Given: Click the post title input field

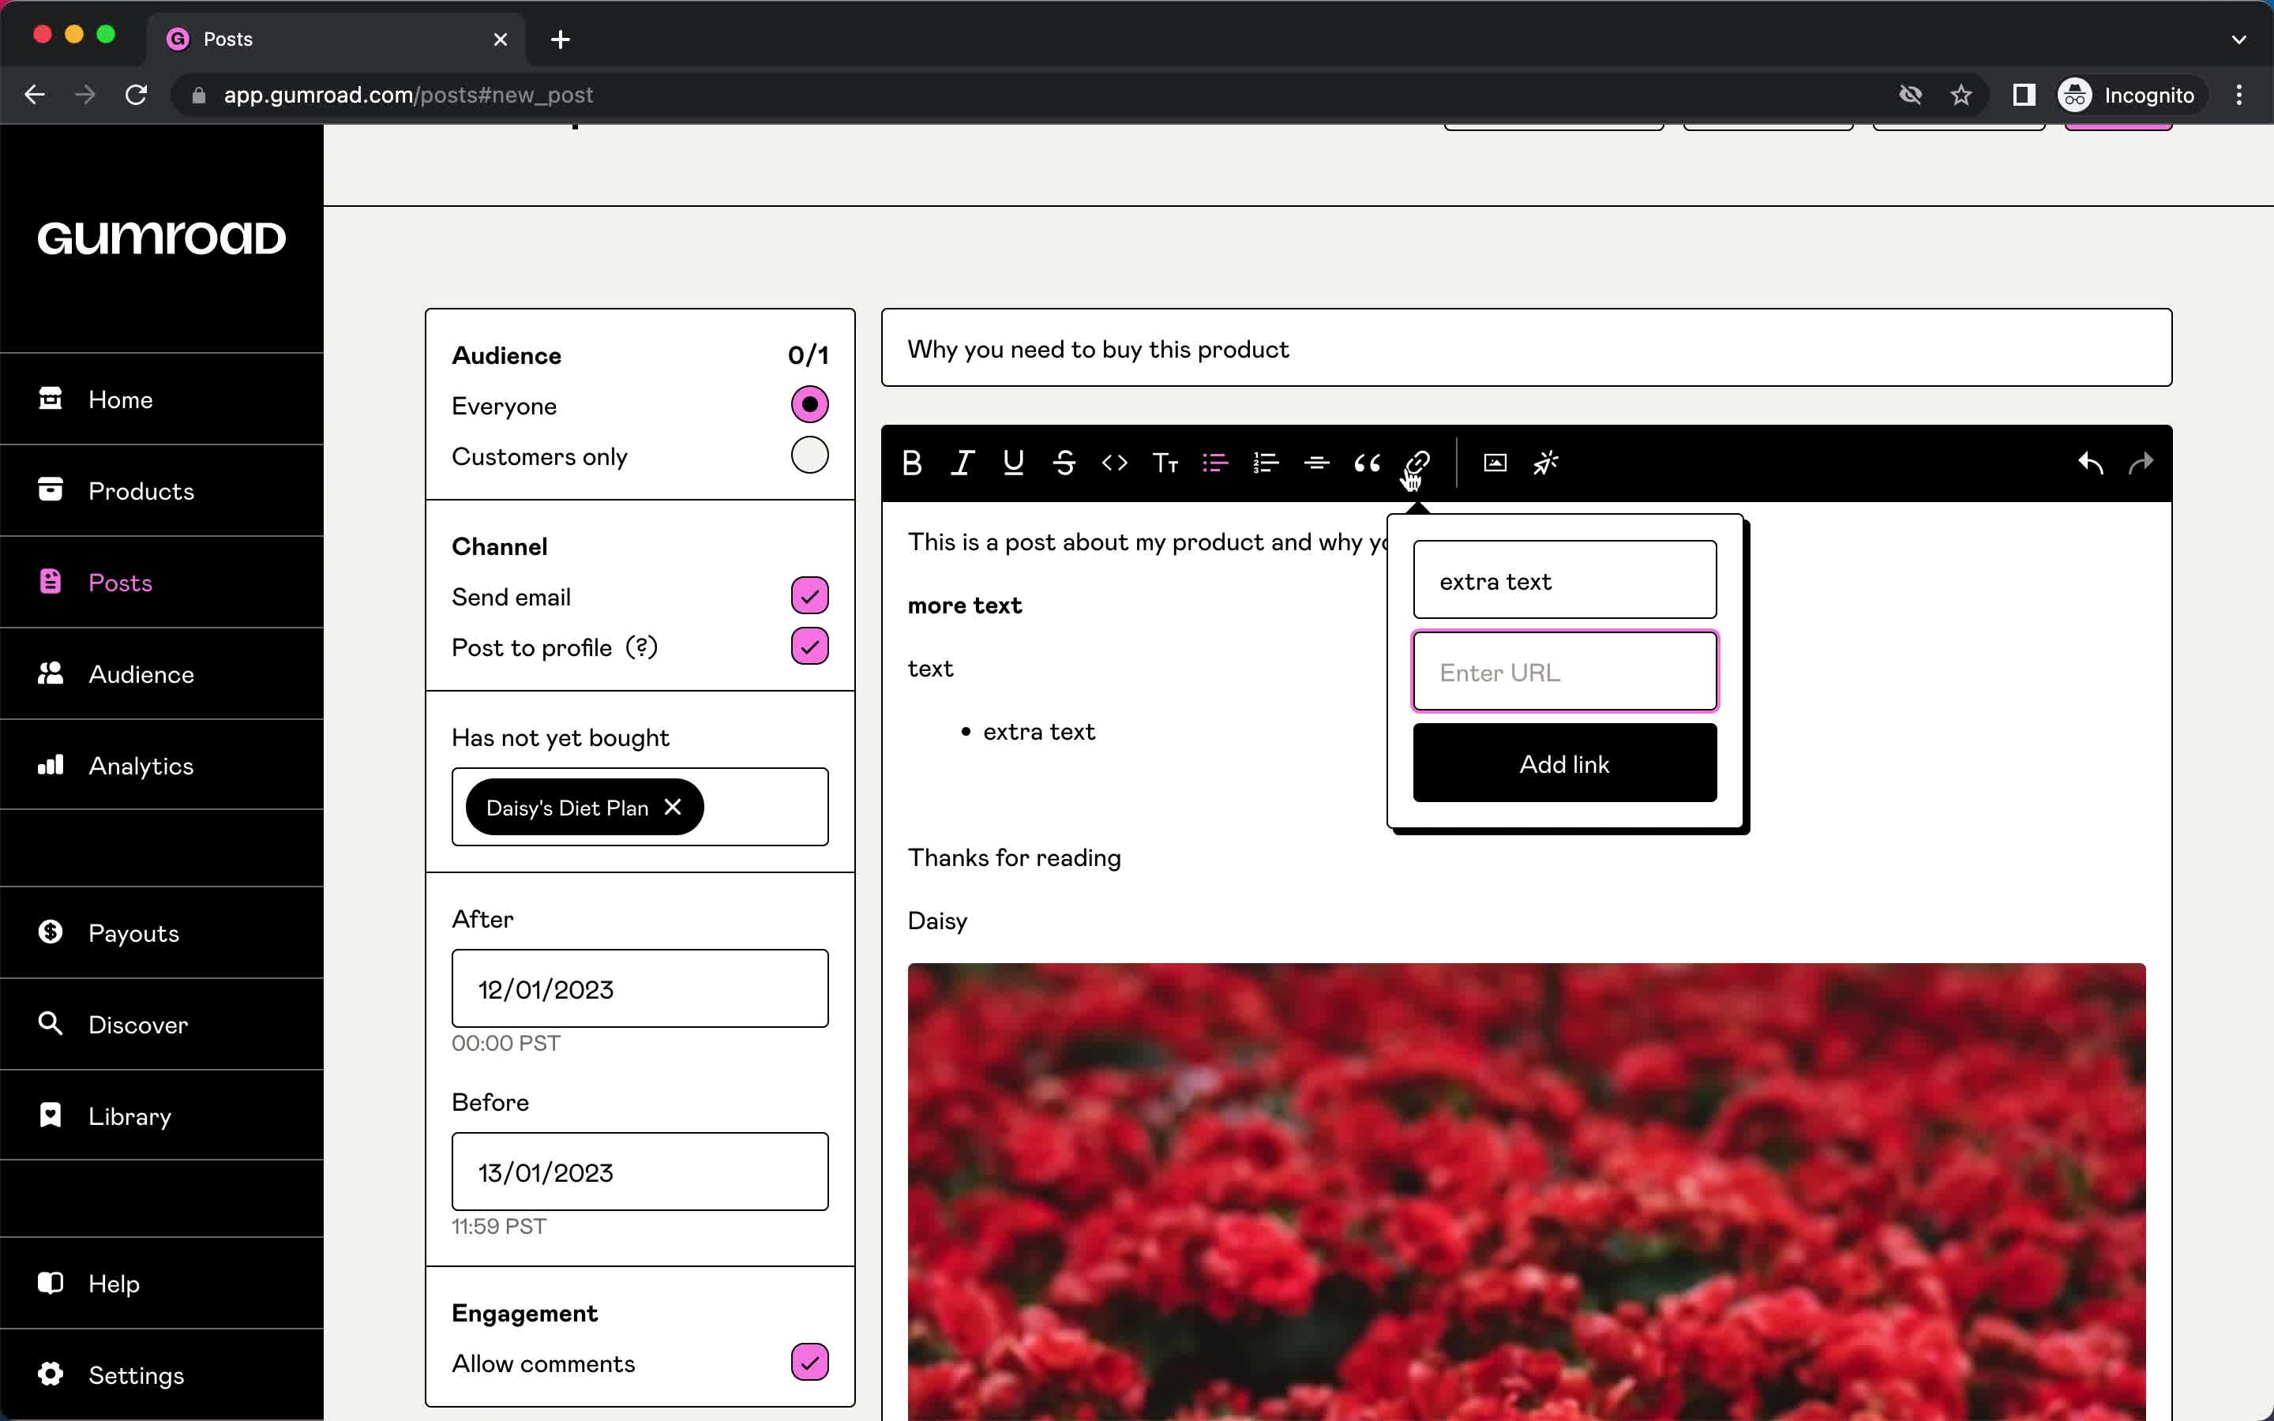Looking at the screenshot, I should pos(1526,347).
